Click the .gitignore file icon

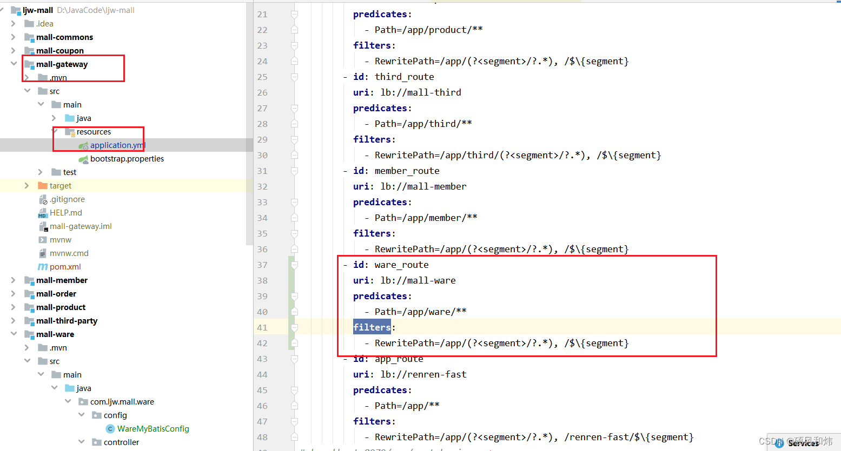(43, 199)
